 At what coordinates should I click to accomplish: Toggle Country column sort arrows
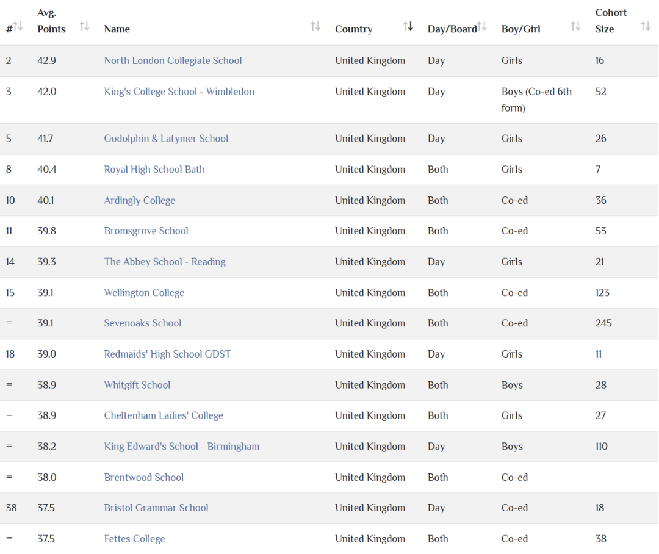click(x=408, y=26)
